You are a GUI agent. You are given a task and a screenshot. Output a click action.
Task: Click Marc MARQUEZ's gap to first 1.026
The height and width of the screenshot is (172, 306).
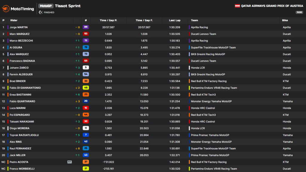[144, 34]
